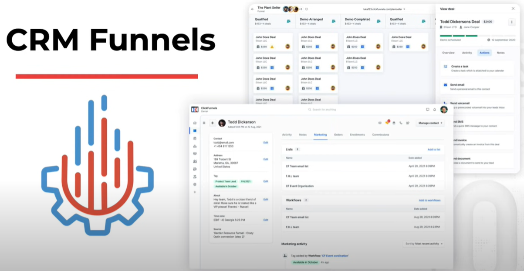Open the Orders tab

[x=338, y=135]
